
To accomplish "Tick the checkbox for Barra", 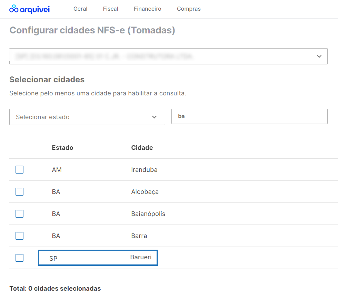I will (x=19, y=236).
